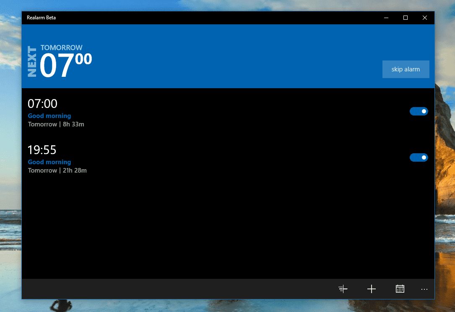Screen dimensions: 455x312
Task: Open the three-dot more options menu
Action: point(424,289)
